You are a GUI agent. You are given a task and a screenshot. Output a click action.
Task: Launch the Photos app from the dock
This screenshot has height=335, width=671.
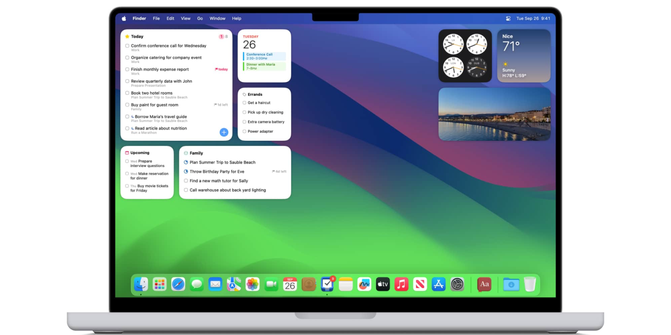click(x=252, y=284)
